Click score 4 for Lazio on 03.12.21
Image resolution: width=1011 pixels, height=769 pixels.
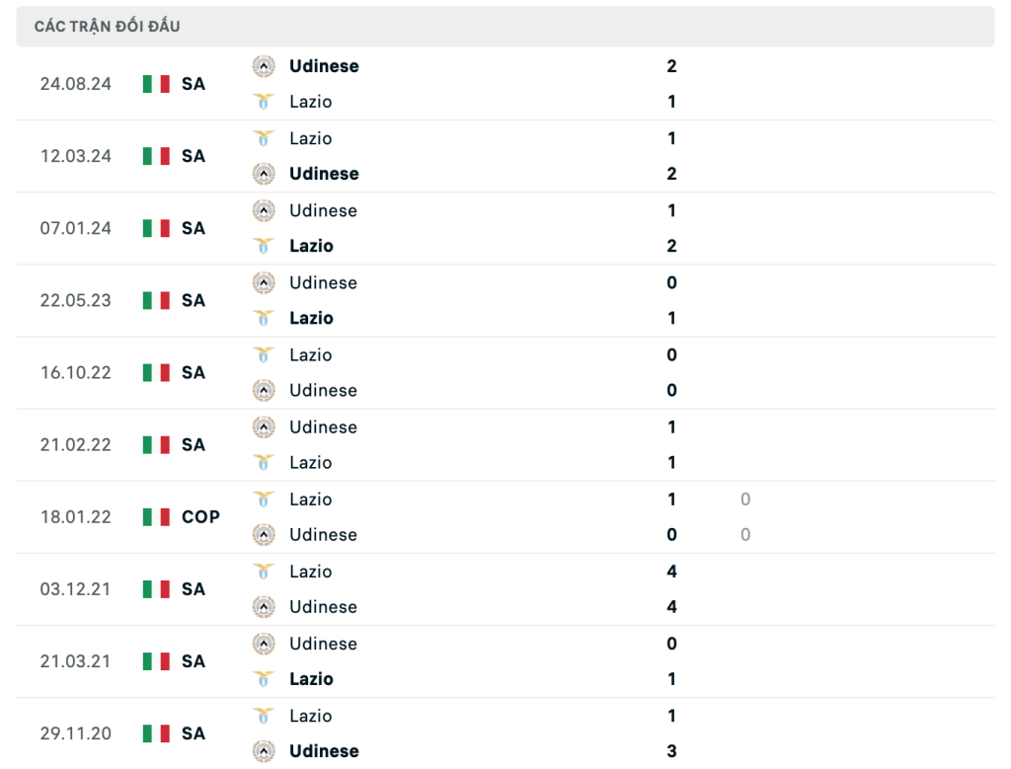[x=671, y=572]
